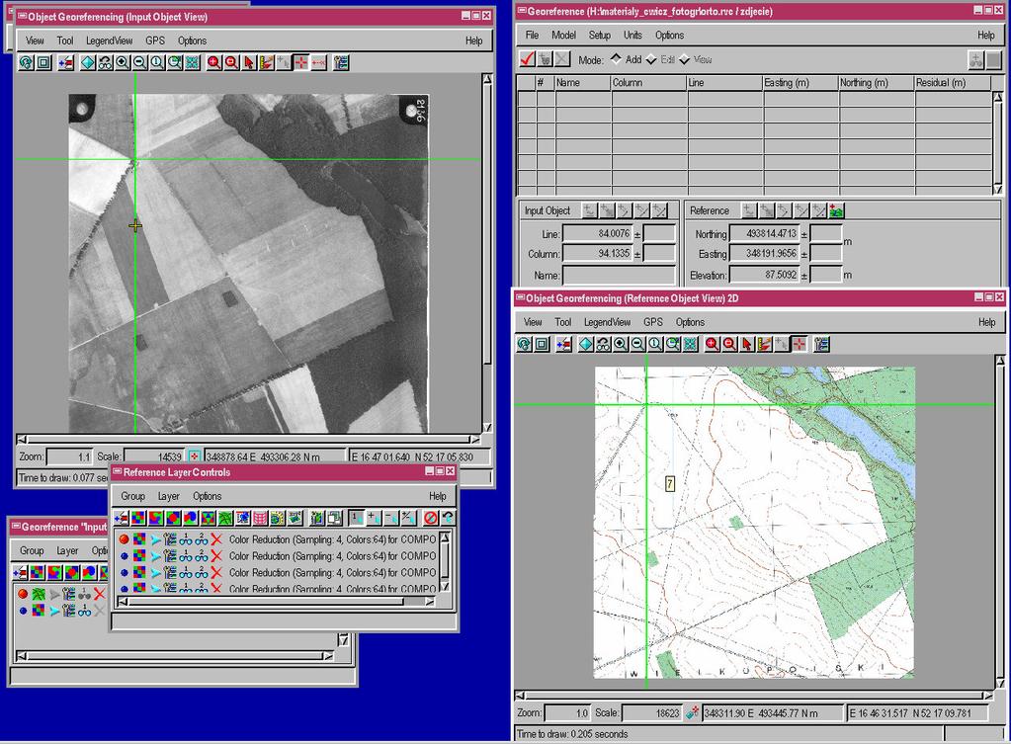Click black Zoom In magnifier in Input Object View
The width and height of the screenshot is (1011, 744).
pos(123,62)
